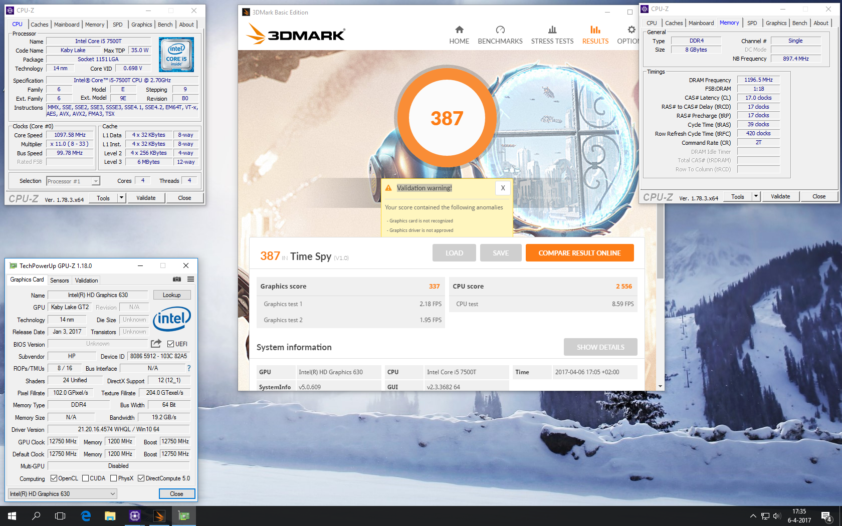Open the Action Center notifications
This screenshot has width=842, height=526.
point(826,516)
